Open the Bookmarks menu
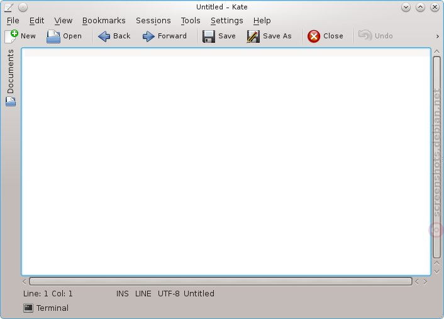The image size is (444, 319). tap(104, 21)
